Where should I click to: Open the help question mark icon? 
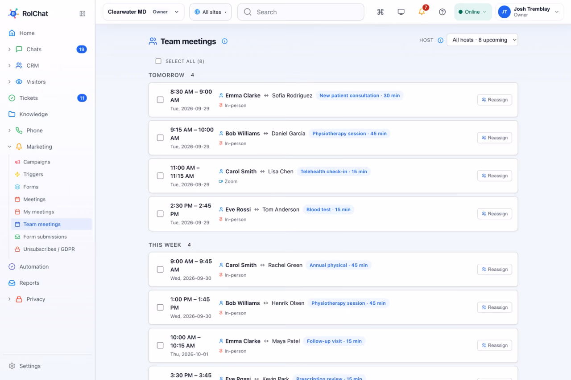click(442, 12)
